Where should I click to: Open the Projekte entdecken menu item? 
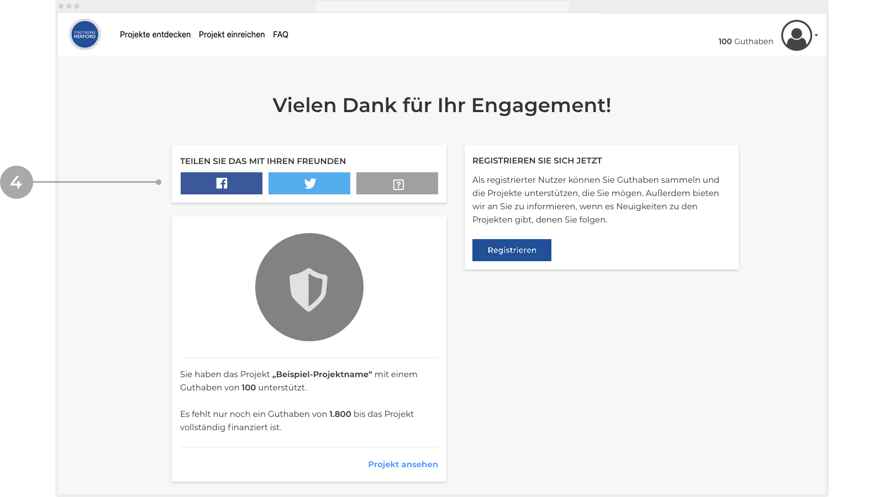[155, 34]
